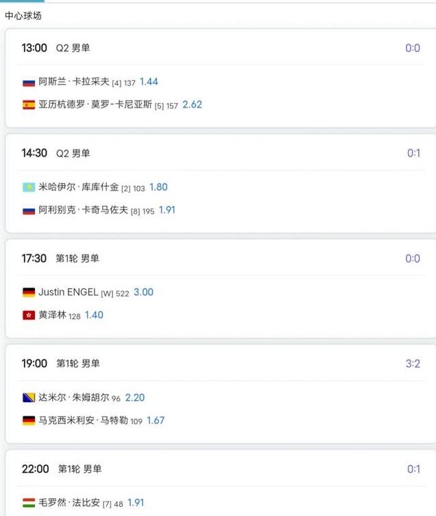Select odds 1.40 for 黄泽林

94,315
